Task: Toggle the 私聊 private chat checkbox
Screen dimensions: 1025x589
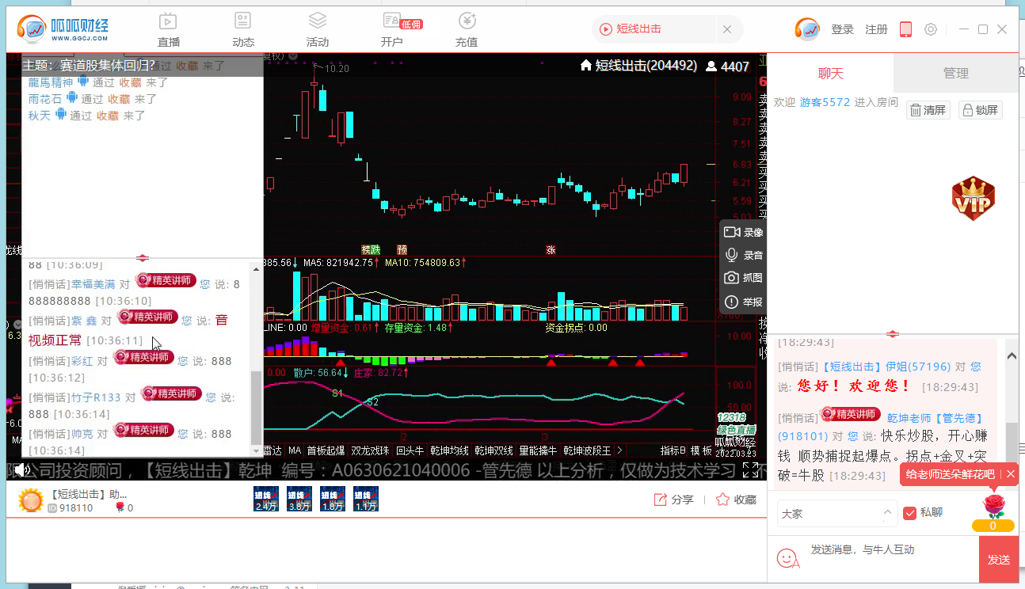Action: click(x=910, y=513)
